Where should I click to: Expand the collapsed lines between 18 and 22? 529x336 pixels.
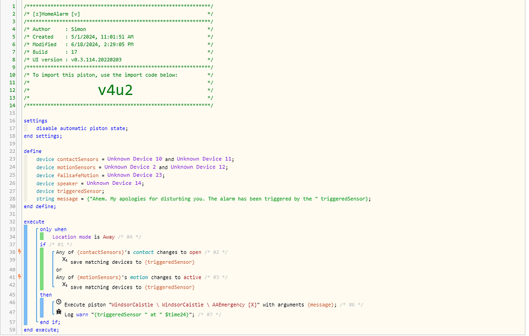(x=12, y=145)
